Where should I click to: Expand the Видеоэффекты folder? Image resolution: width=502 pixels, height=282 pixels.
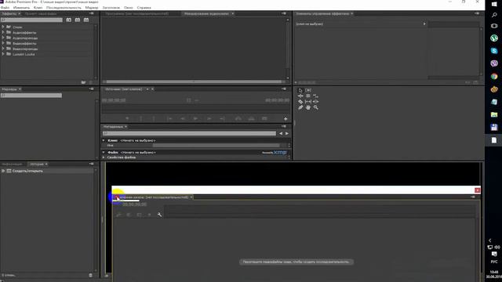3,43
